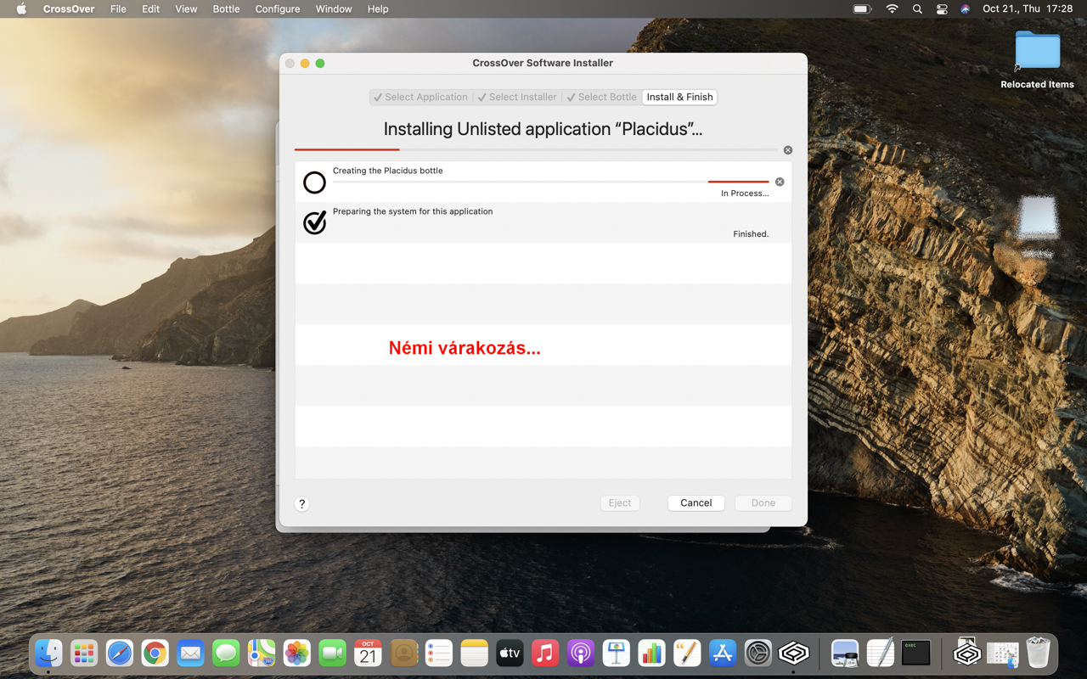
Task: Cancel the overall installation with the top X icon
Action: pos(788,150)
